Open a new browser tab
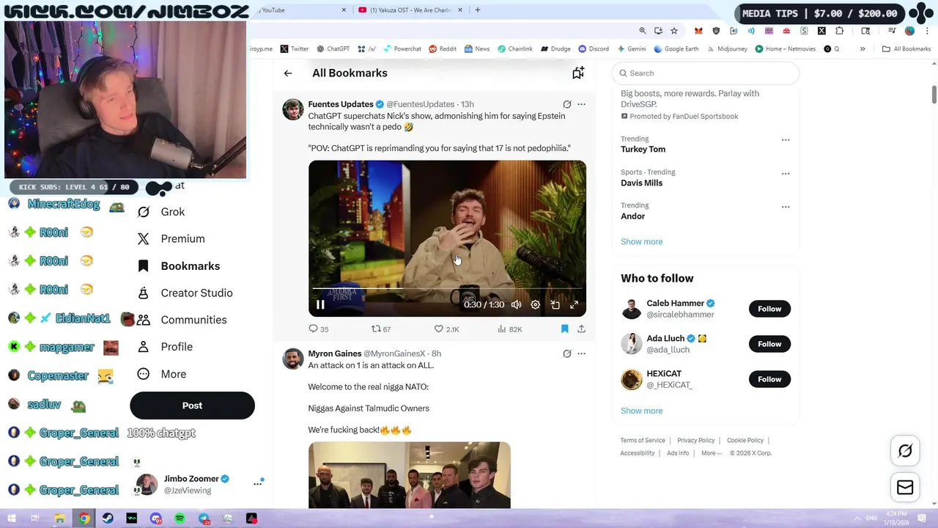 click(478, 10)
